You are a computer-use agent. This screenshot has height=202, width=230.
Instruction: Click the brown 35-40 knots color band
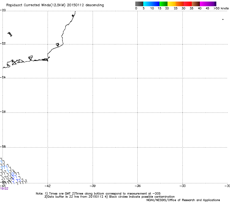196,4
